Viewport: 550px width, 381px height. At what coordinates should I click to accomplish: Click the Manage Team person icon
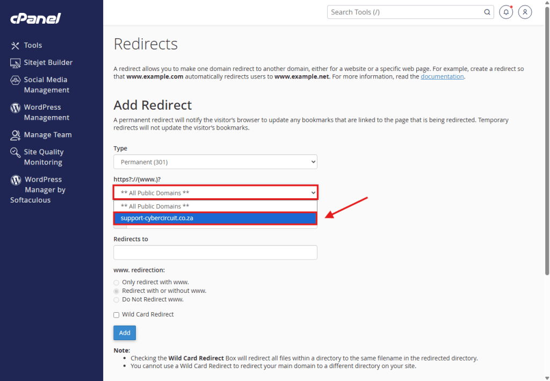15,135
